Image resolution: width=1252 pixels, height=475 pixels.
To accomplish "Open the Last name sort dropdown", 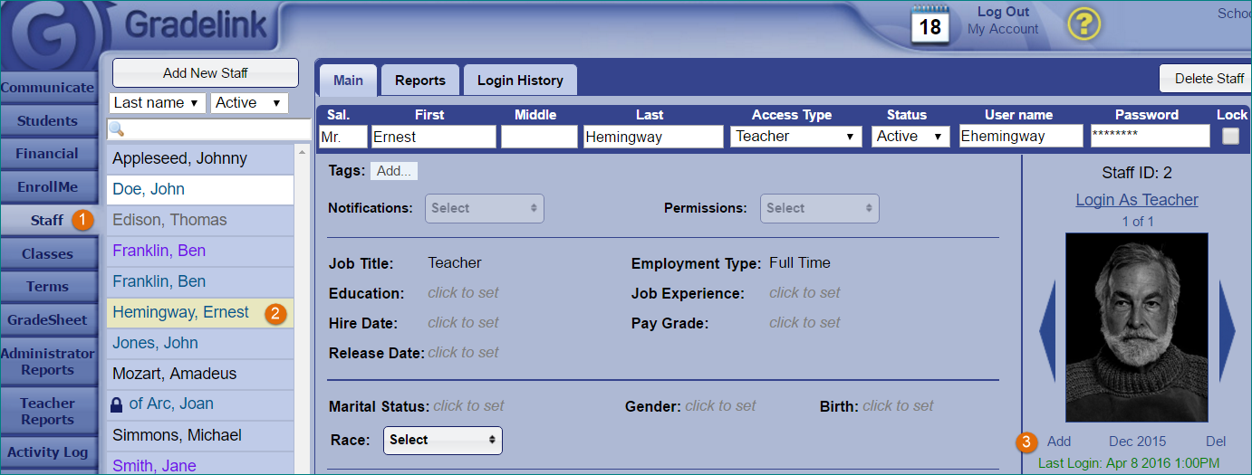I will pyautogui.click(x=157, y=103).
